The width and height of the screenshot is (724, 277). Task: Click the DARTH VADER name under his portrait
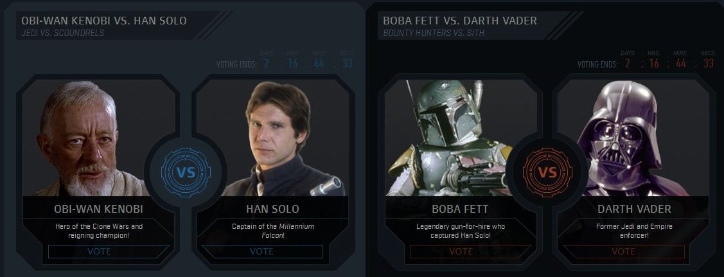pyautogui.click(x=624, y=210)
